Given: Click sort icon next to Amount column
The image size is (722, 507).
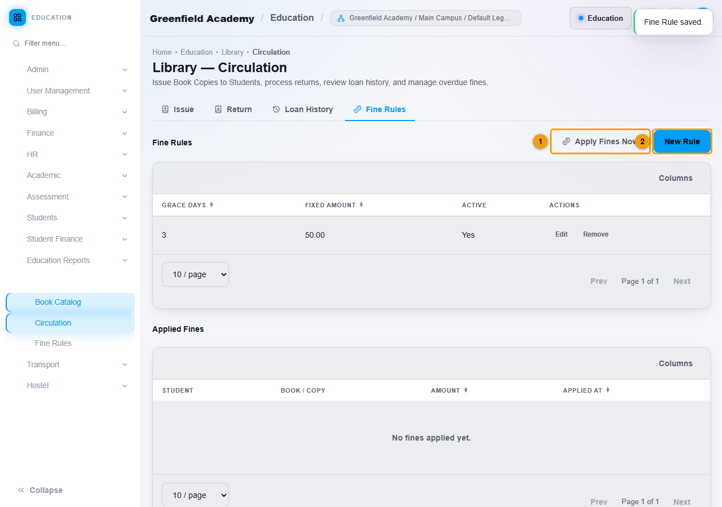Looking at the screenshot, I should [465, 390].
